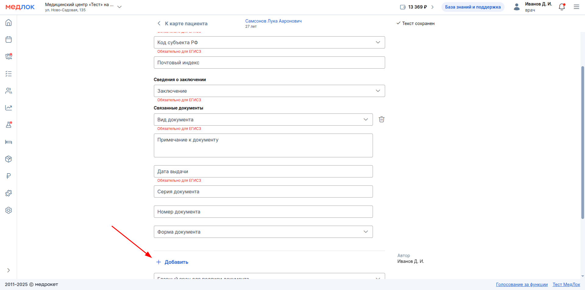This screenshot has height=290, width=585.
Task: Open the analytics chart icon
Action: [9, 108]
